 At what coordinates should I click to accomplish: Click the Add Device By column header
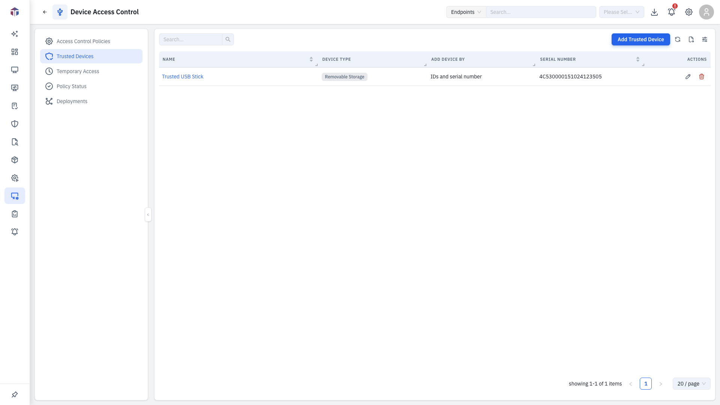tap(448, 59)
